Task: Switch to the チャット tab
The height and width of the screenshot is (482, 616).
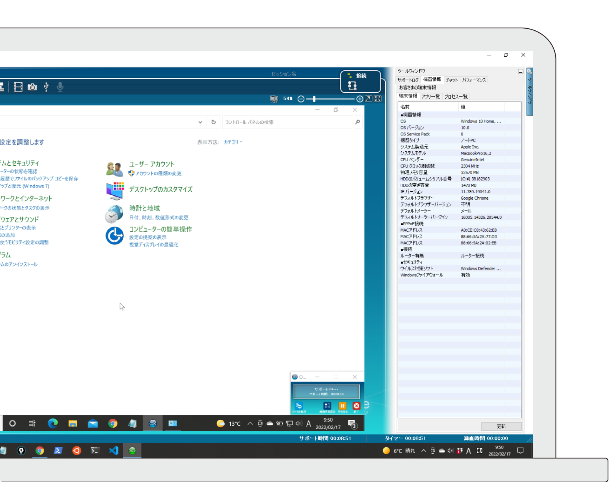Action: tap(452, 80)
